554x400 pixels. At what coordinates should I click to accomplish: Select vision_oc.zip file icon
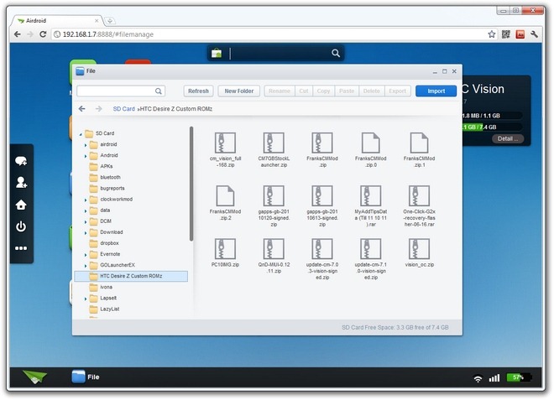coord(420,249)
